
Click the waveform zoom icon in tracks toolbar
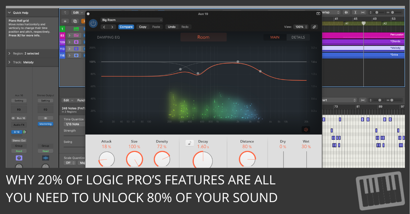[346, 13]
